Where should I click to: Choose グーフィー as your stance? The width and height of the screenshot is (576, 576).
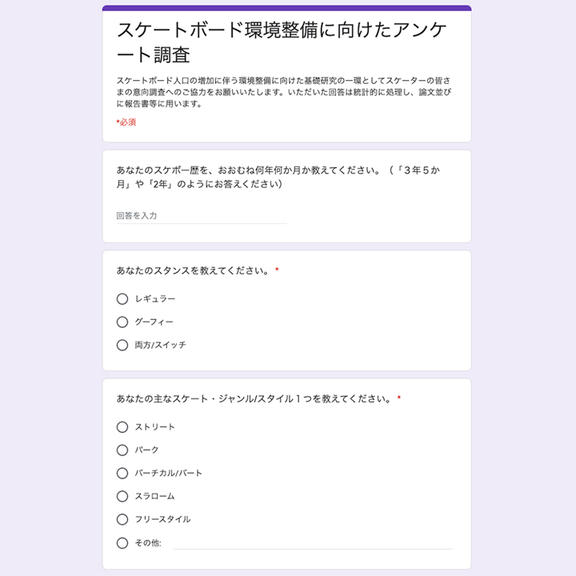122,322
